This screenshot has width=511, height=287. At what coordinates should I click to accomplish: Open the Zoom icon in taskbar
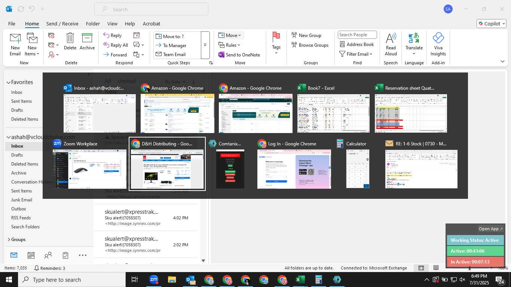click(153, 280)
